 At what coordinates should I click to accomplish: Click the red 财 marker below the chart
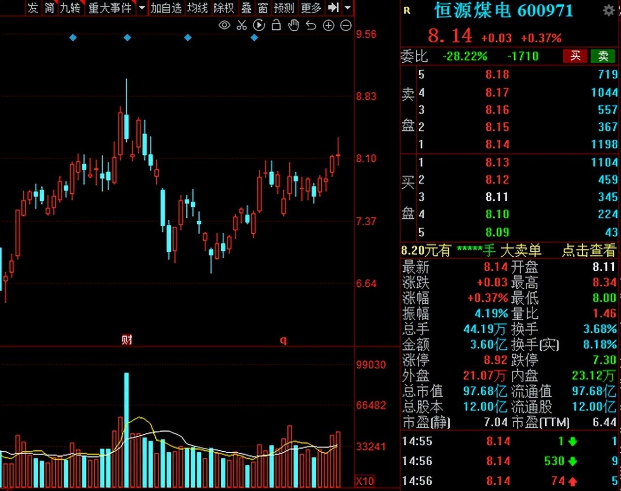click(x=127, y=340)
